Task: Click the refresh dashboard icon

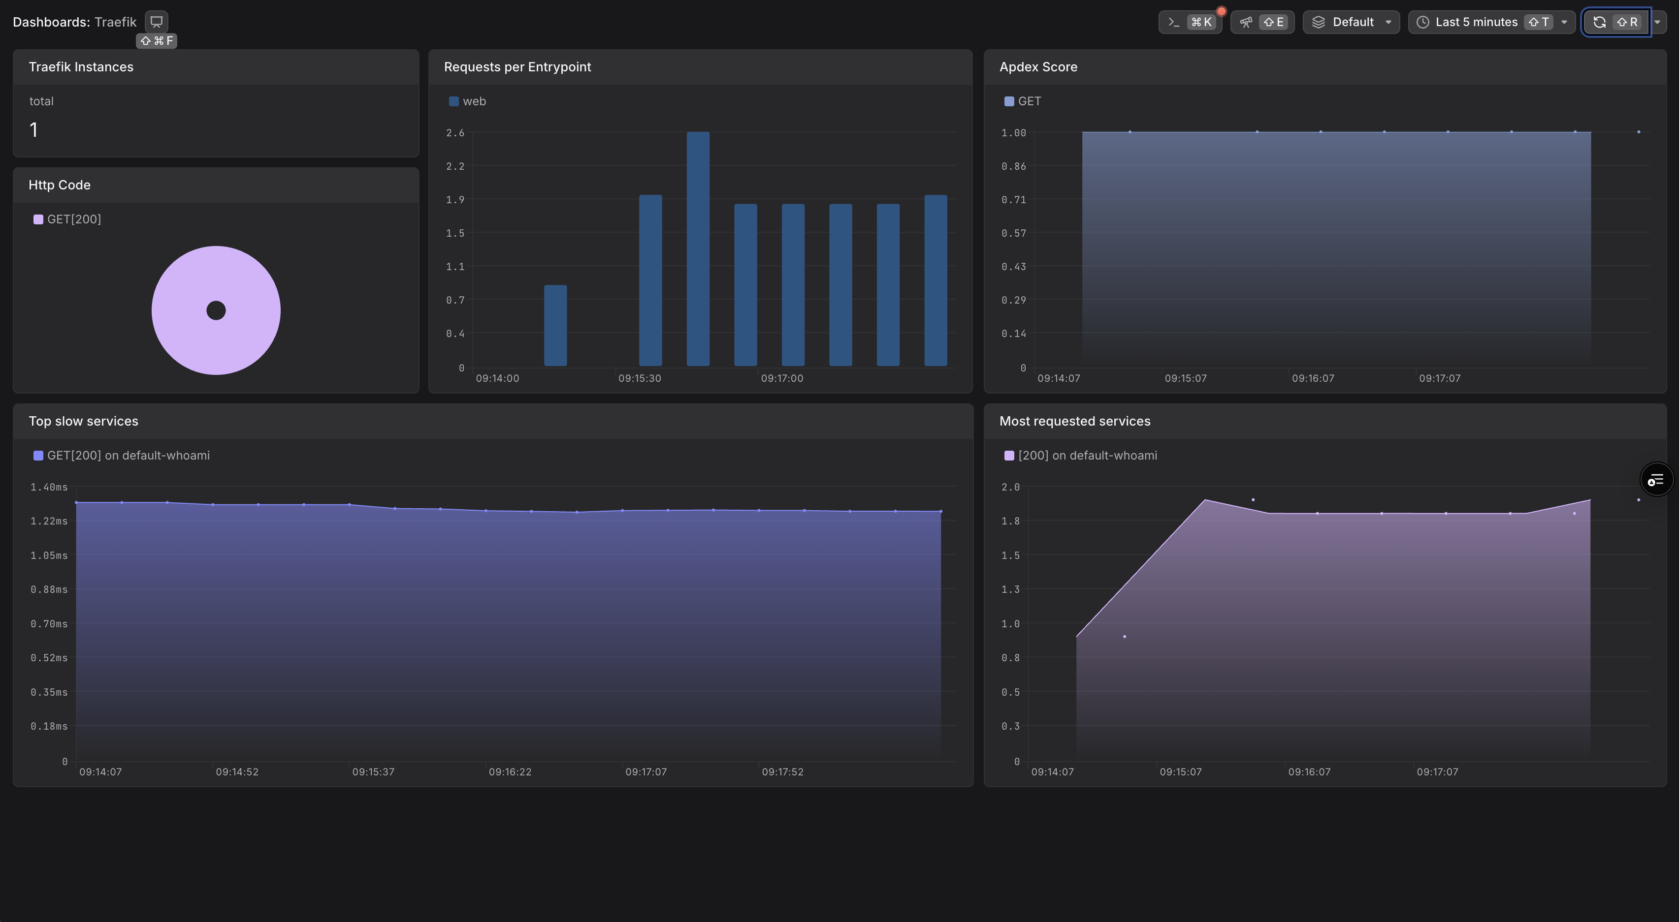Action: [1599, 22]
